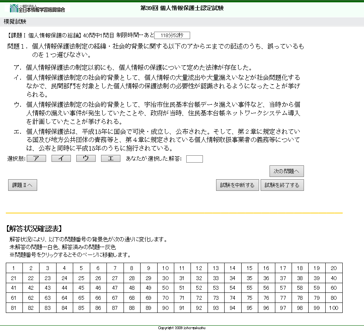Click the remaining time field 118分52秒
The image size is (364, 333).
pos(172,36)
